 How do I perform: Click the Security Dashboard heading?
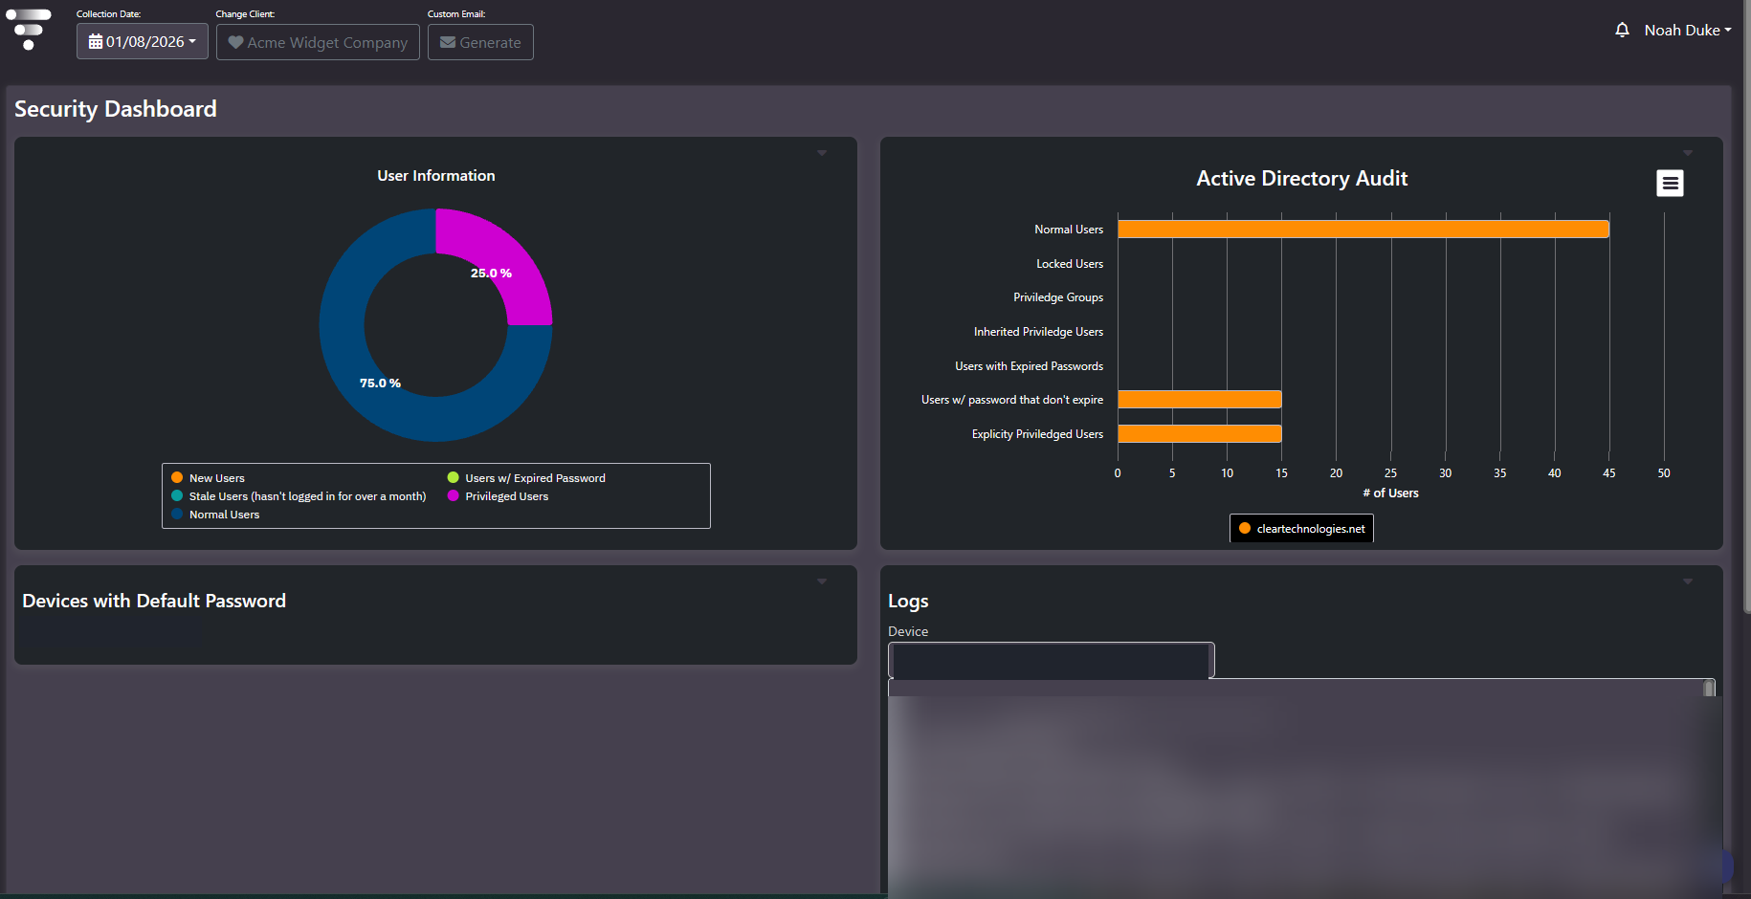coord(116,109)
